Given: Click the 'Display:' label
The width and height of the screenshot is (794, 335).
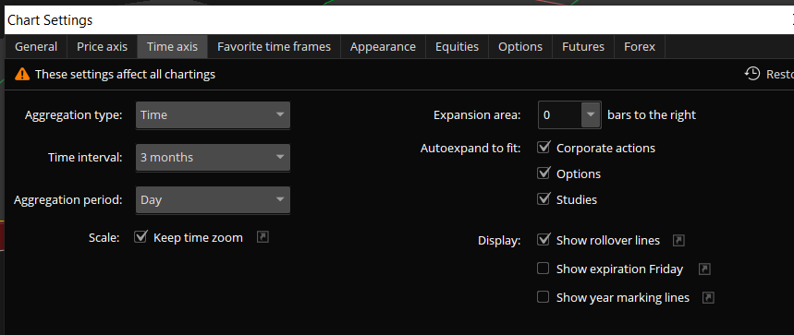Looking at the screenshot, I should point(499,241).
